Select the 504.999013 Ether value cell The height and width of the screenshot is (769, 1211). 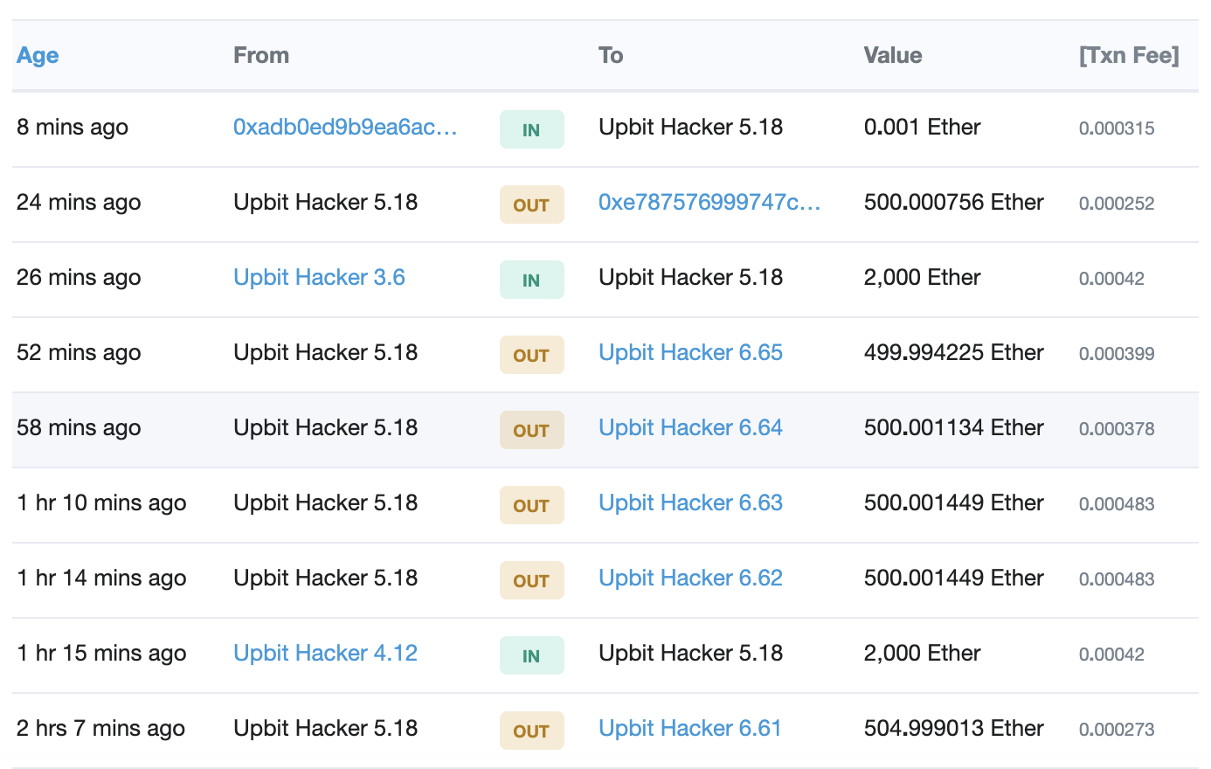click(953, 729)
